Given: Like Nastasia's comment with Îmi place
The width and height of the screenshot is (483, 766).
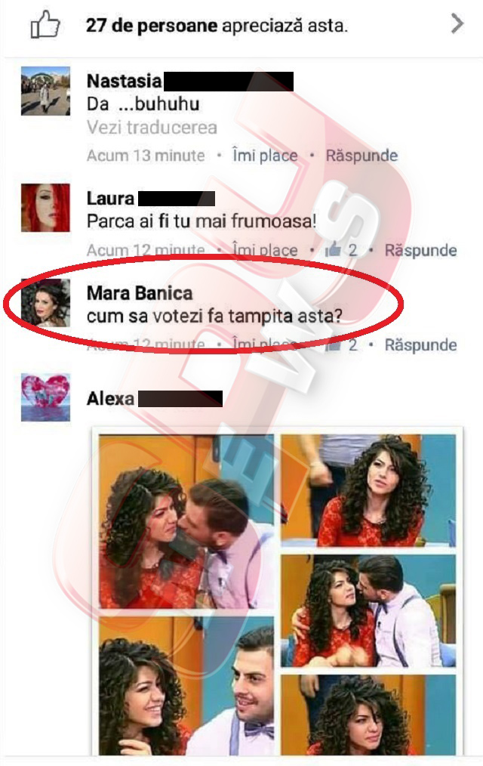Looking at the screenshot, I should pos(265,156).
